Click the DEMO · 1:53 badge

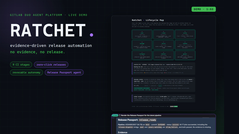click(204, 9)
